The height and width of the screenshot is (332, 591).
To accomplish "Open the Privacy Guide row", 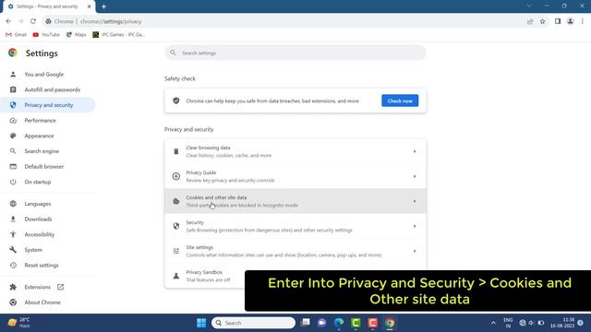I will click(x=295, y=176).
